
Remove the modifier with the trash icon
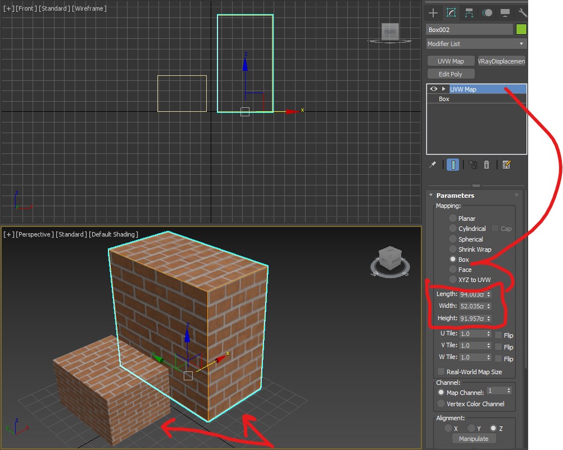(487, 165)
